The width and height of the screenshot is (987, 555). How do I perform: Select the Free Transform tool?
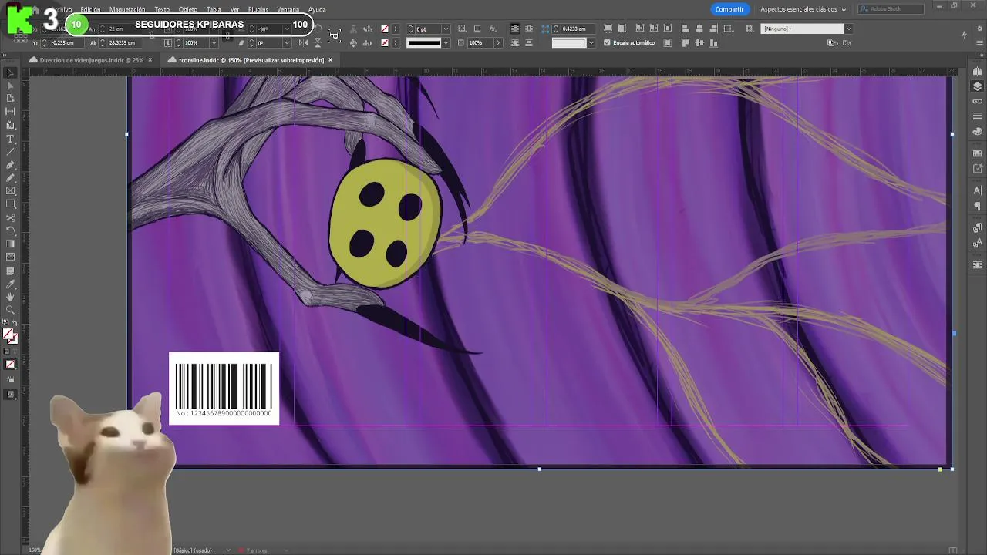[x=10, y=230]
